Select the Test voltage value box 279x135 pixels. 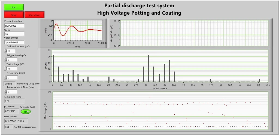[12, 69]
